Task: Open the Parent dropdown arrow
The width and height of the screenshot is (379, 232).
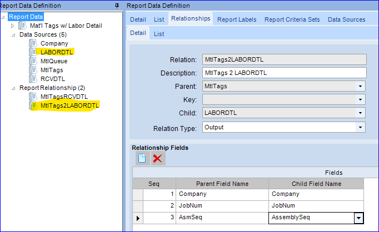Action: 360,86
